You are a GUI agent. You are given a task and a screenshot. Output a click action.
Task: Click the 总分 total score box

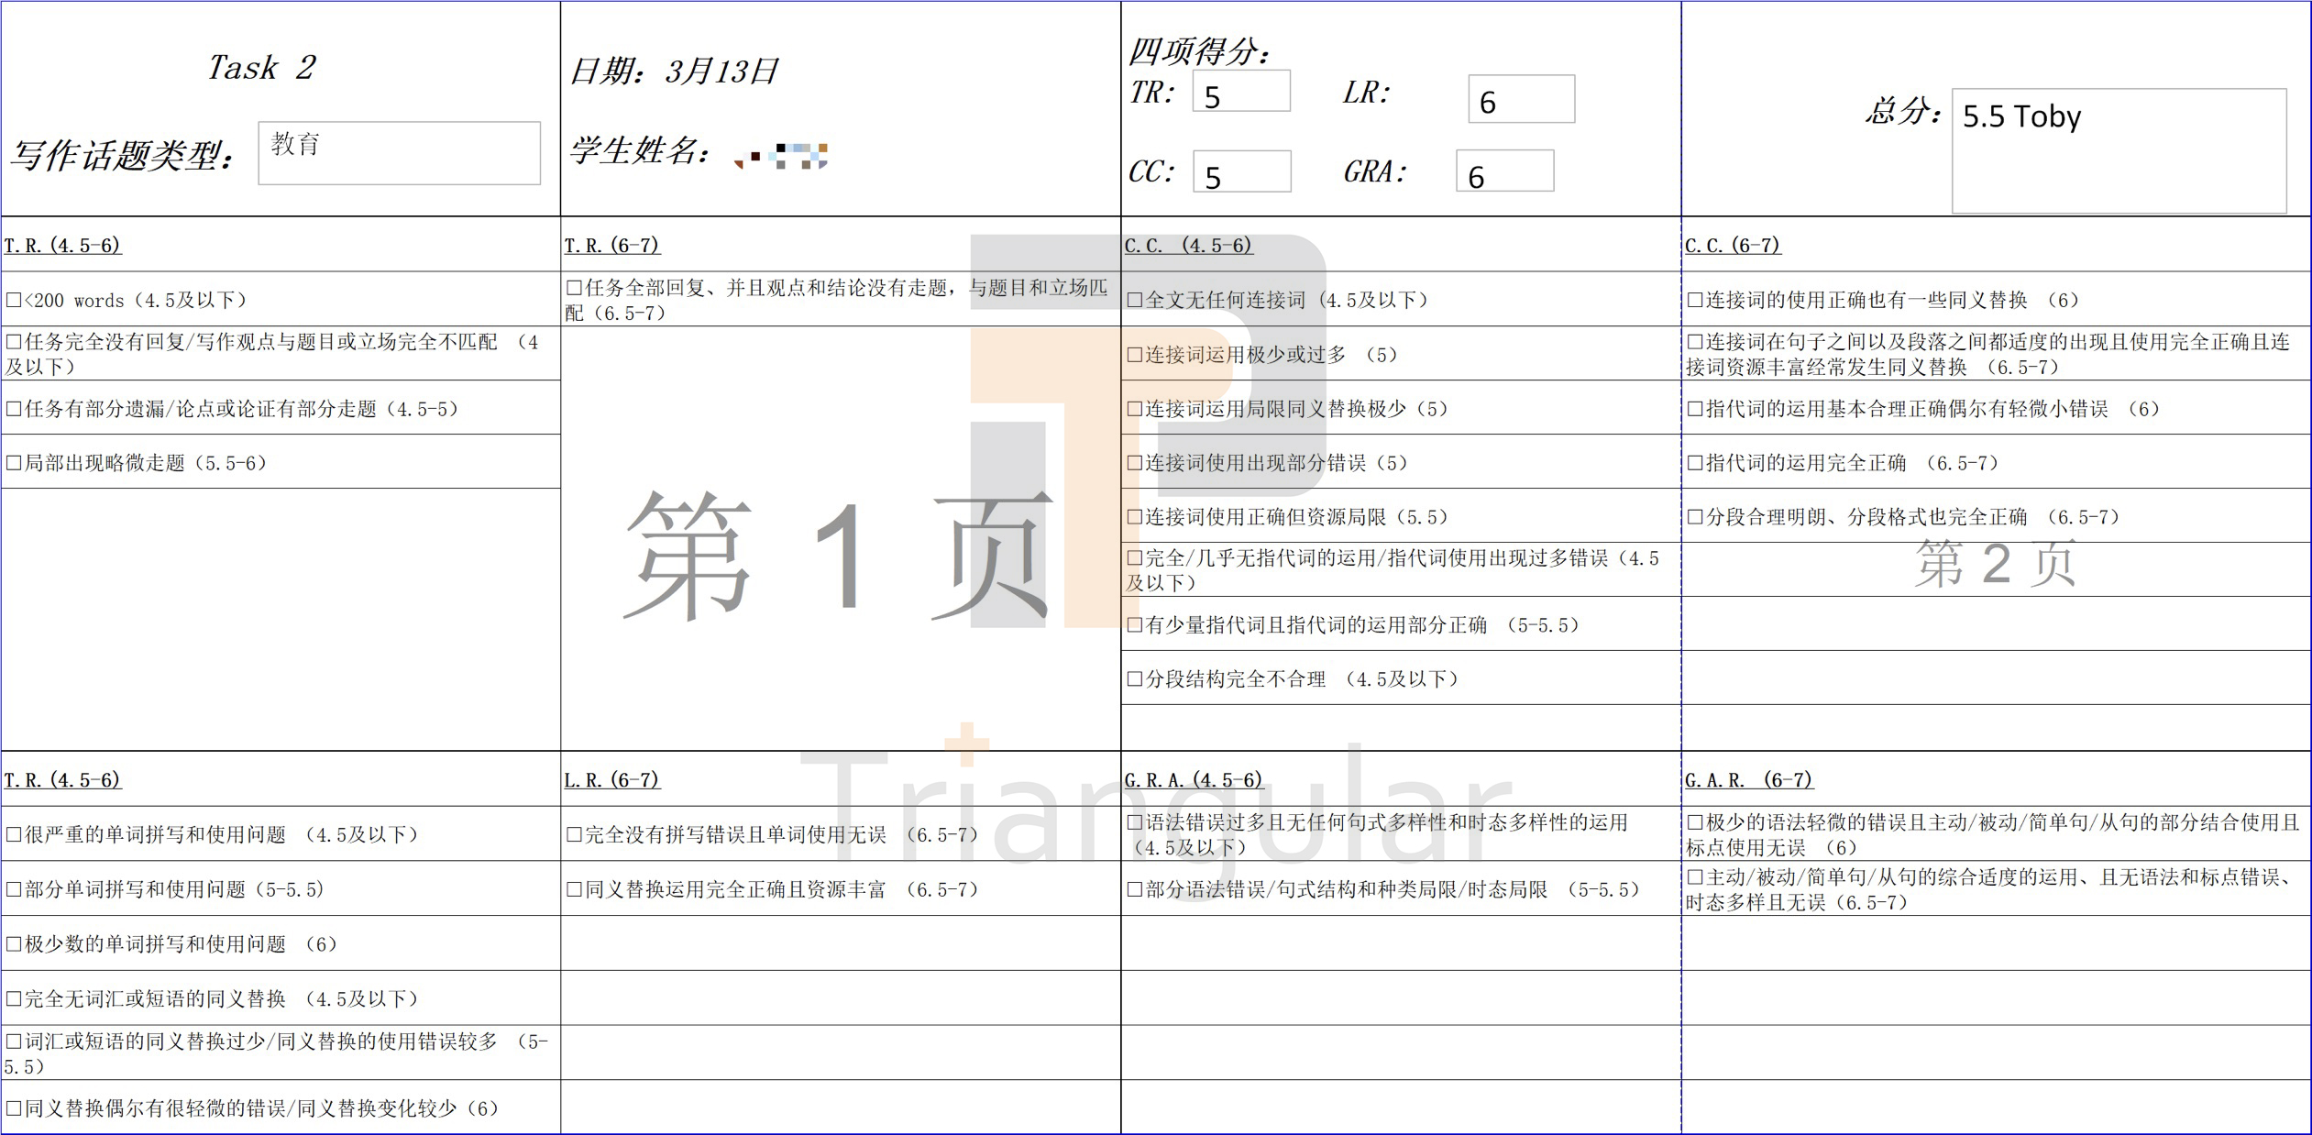pyautogui.click(x=2119, y=150)
